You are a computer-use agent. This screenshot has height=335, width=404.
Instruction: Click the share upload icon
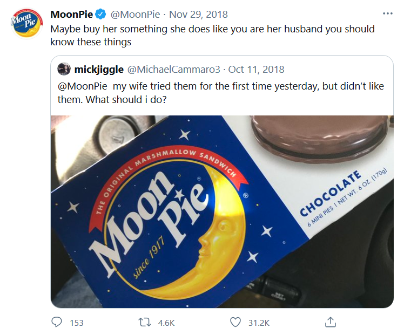(329, 322)
